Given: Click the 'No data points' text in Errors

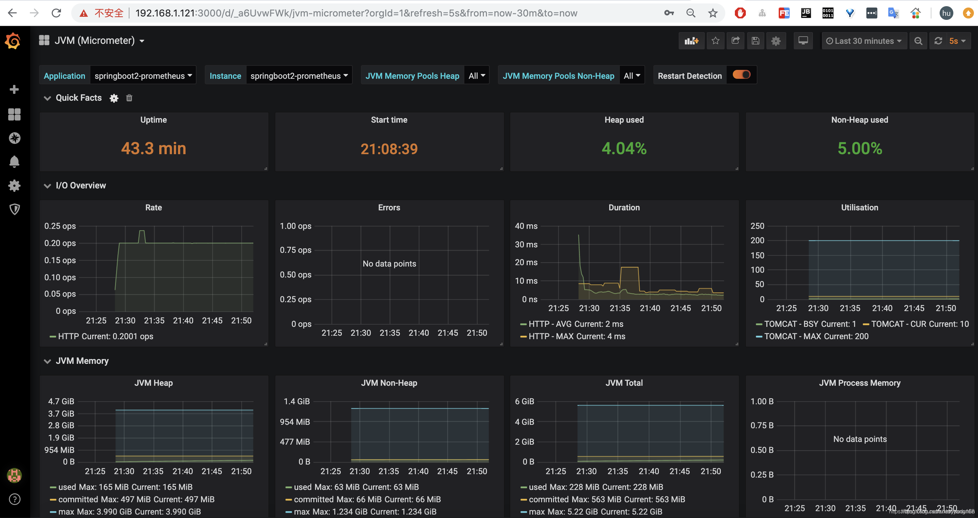Looking at the screenshot, I should tap(389, 264).
